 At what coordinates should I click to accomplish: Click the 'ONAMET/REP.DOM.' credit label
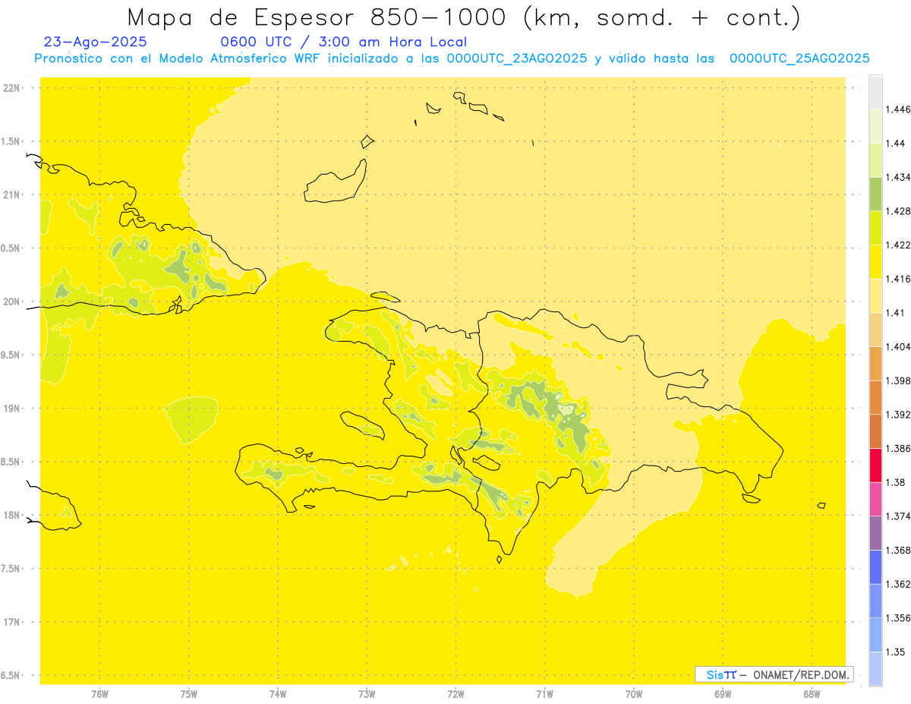click(x=802, y=674)
